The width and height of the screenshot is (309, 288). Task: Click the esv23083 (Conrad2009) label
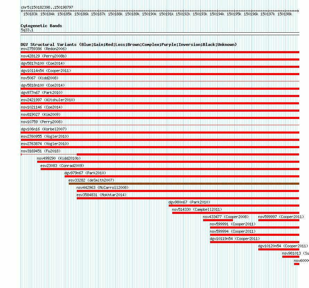tap(62, 166)
